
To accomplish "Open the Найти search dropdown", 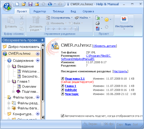I will pyautogui.click(x=82, y=18).
